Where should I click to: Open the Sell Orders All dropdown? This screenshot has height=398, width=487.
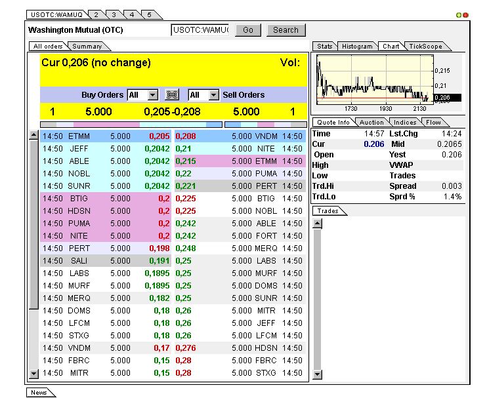[x=203, y=95]
